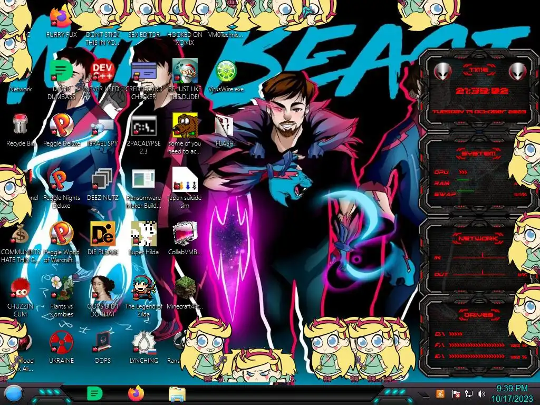
Task: Launch the FLASH ! shortcut
Action: point(225,126)
